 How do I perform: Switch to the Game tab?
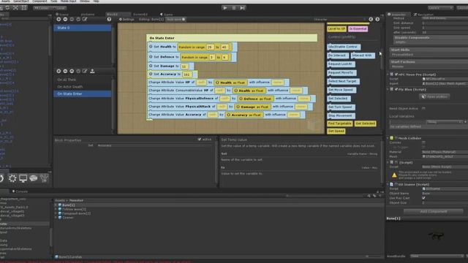(167, 15)
